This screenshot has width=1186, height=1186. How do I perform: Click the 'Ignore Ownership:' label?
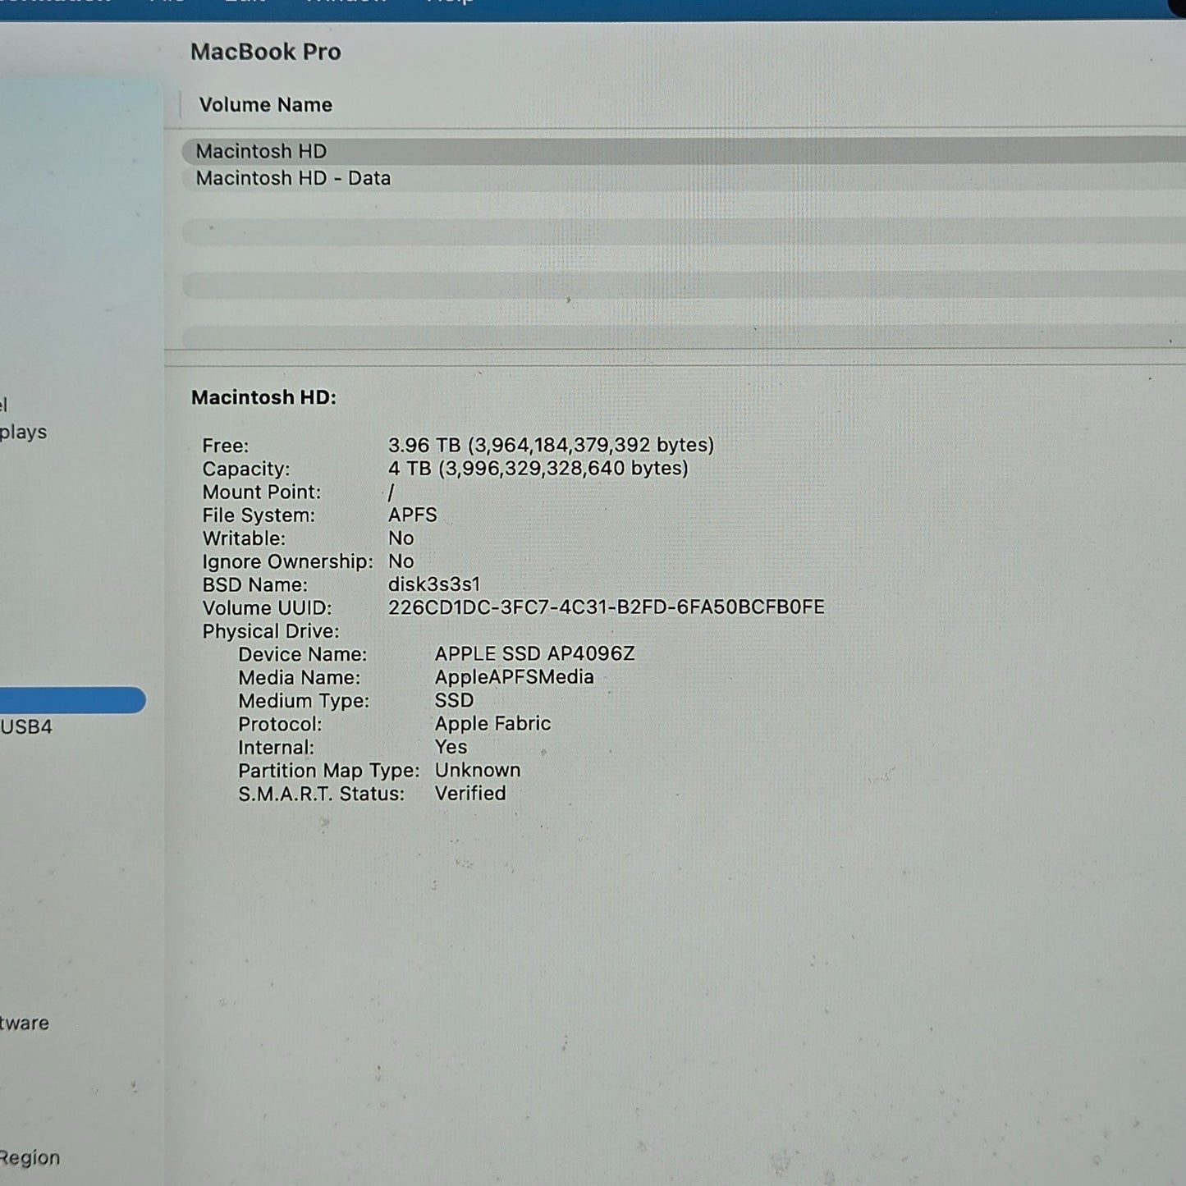pyautogui.click(x=287, y=561)
